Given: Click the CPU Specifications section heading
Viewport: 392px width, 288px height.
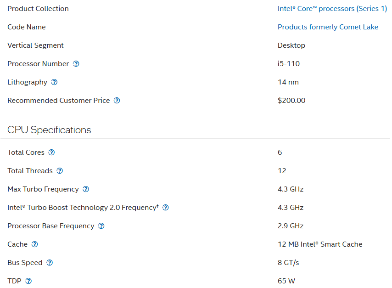Looking at the screenshot, I should tap(49, 130).
